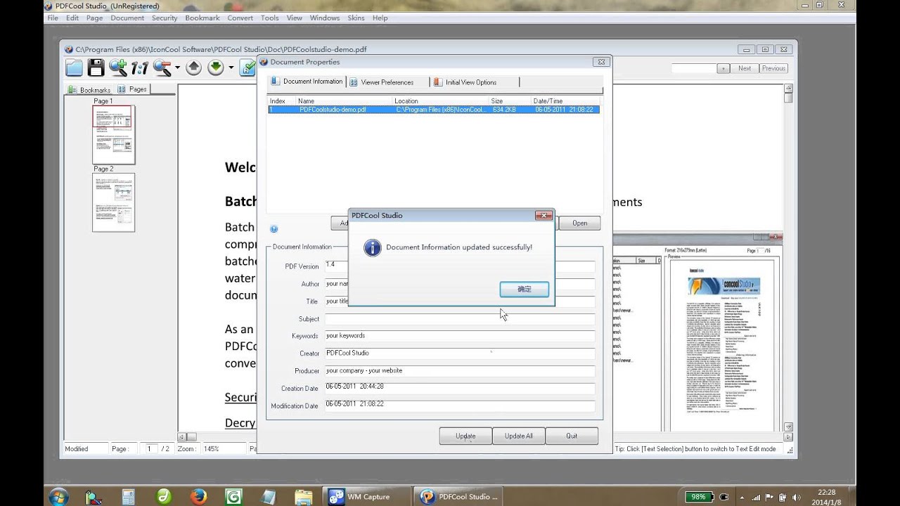Image resolution: width=900 pixels, height=506 pixels.
Task: Click the open folder toolbar icon
Action: coord(75,68)
